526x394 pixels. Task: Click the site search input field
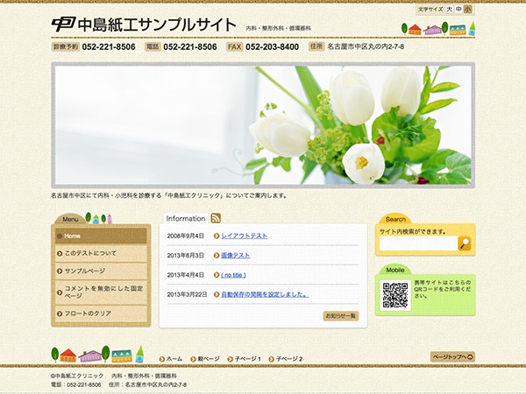(x=419, y=243)
